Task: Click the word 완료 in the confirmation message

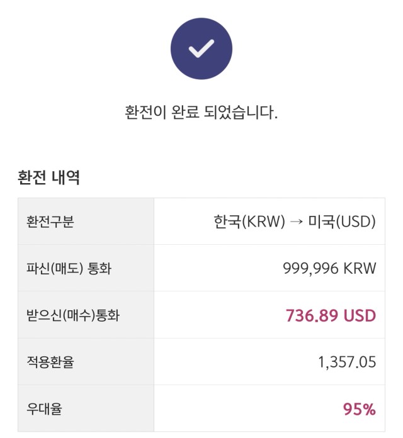Action: (185, 112)
